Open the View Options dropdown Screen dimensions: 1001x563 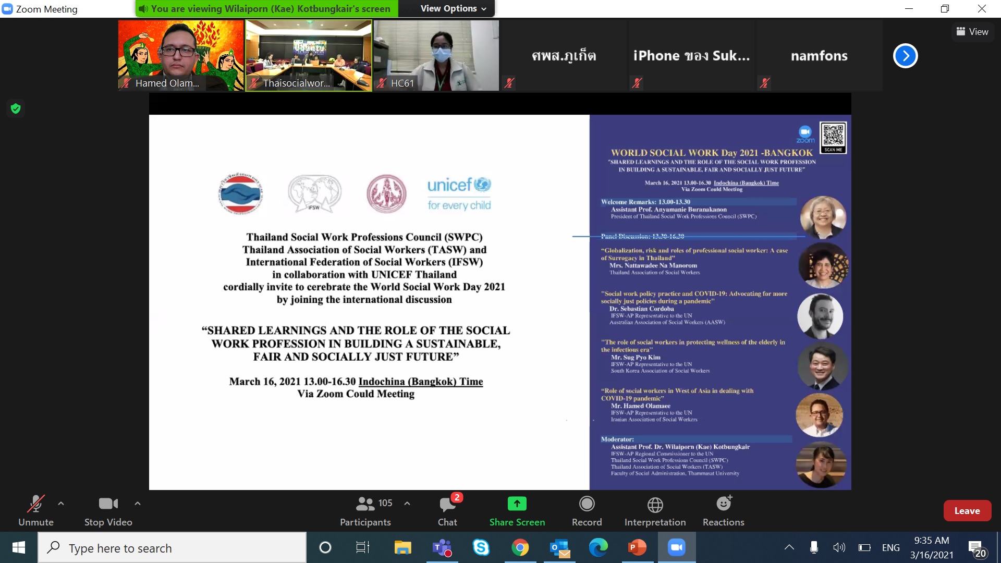click(x=453, y=8)
